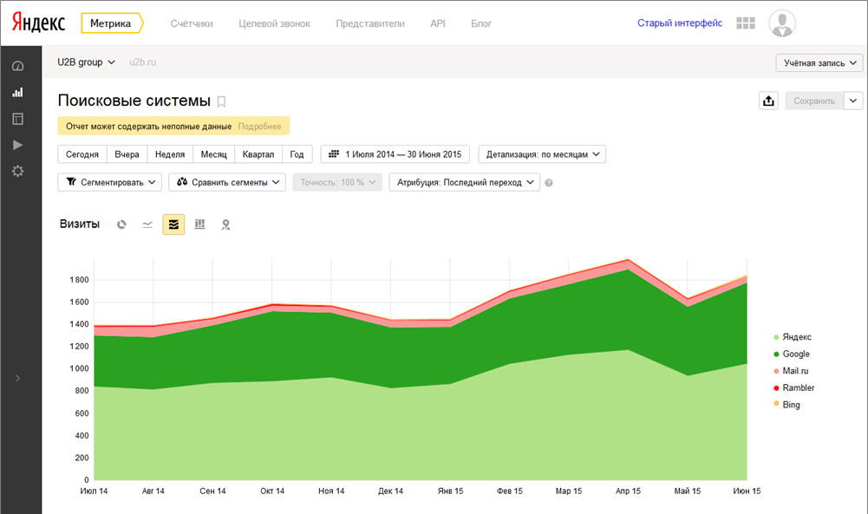The height and width of the screenshot is (514, 868).
Task: Select the Вчера period
Action: click(127, 154)
